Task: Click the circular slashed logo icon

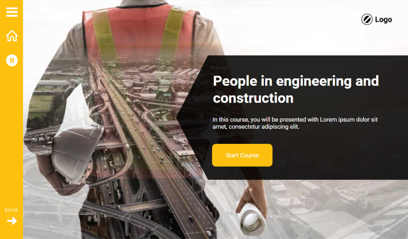Action: [x=367, y=19]
